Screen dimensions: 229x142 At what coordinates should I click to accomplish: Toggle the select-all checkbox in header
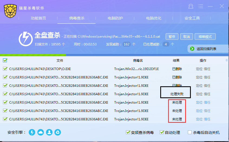tap(5, 60)
